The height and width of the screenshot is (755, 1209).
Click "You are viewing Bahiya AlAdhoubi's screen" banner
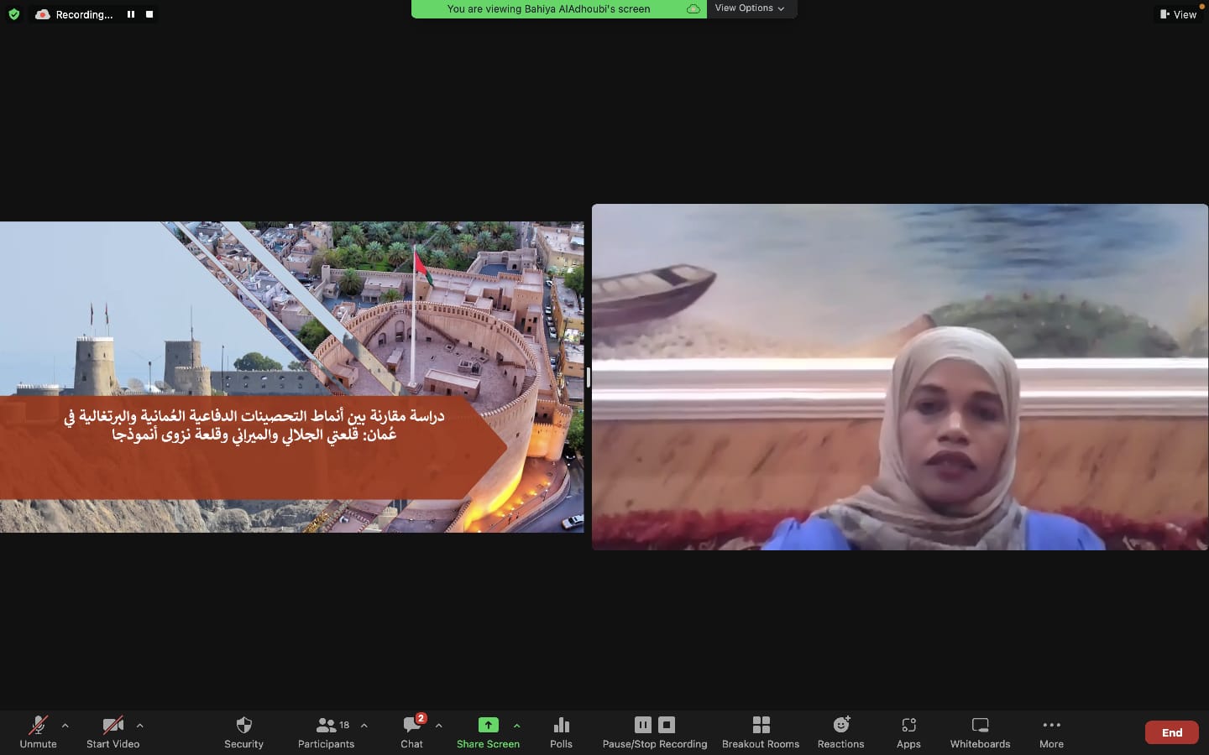click(x=548, y=9)
